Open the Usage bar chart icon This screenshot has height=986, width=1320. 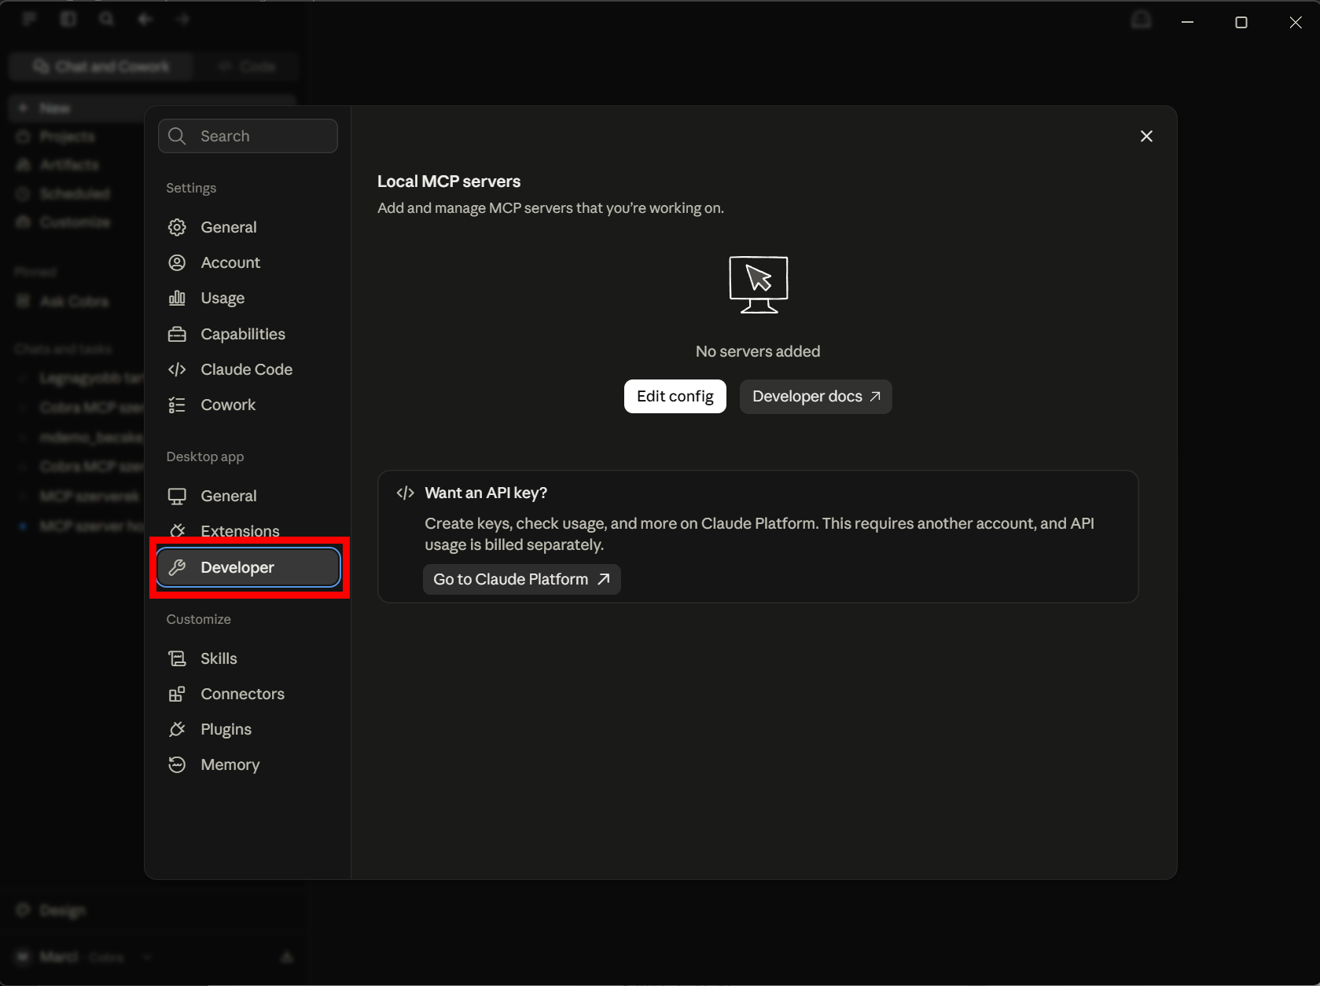(x=177, y=298)
